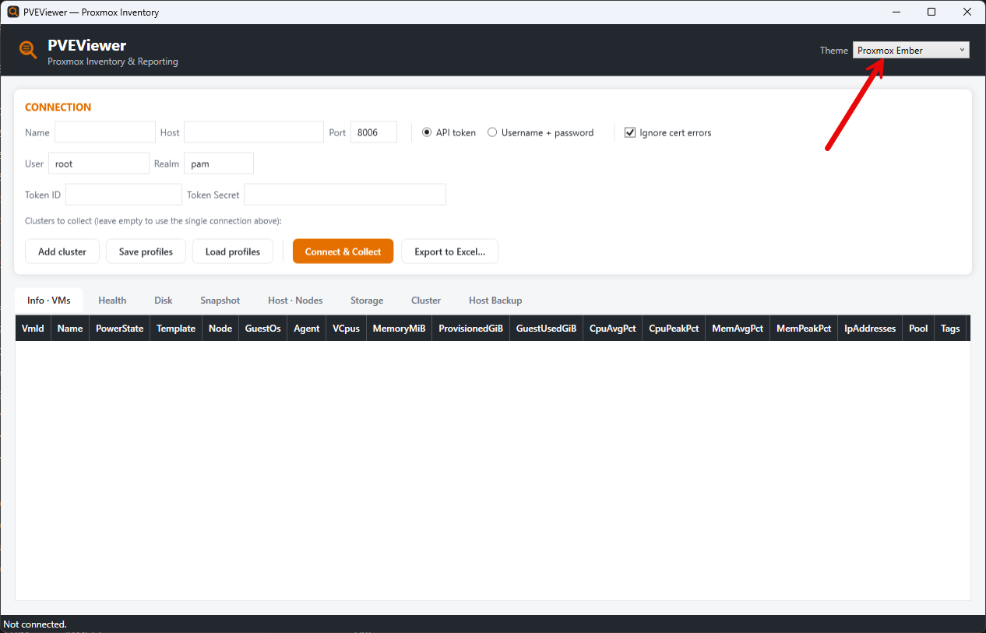Click the GuestUsedGiB column header
This screenshot has height=633, width=986.
coord(547,329)
